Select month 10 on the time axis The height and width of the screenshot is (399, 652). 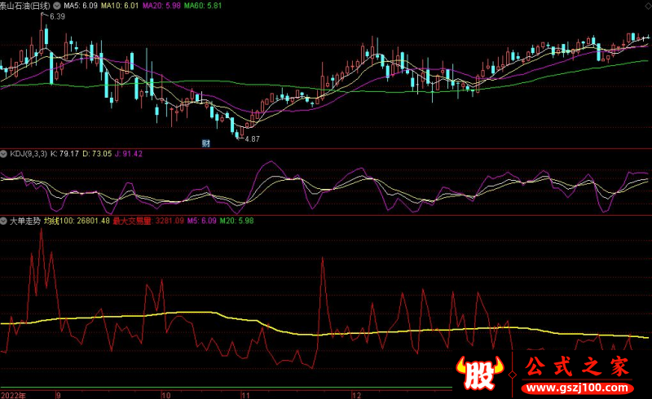pos(165,394)
